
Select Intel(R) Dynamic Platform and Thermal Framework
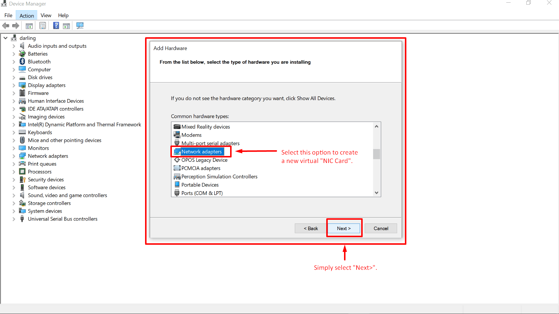[84, 125]
